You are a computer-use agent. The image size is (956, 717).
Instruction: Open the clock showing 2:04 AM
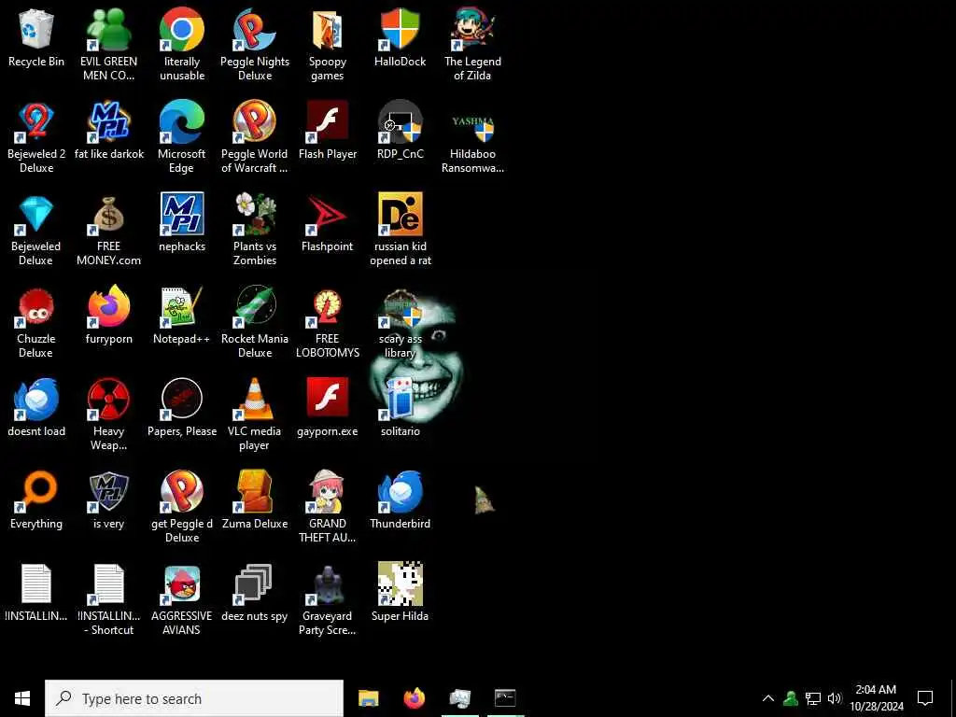tap(876, 698)
